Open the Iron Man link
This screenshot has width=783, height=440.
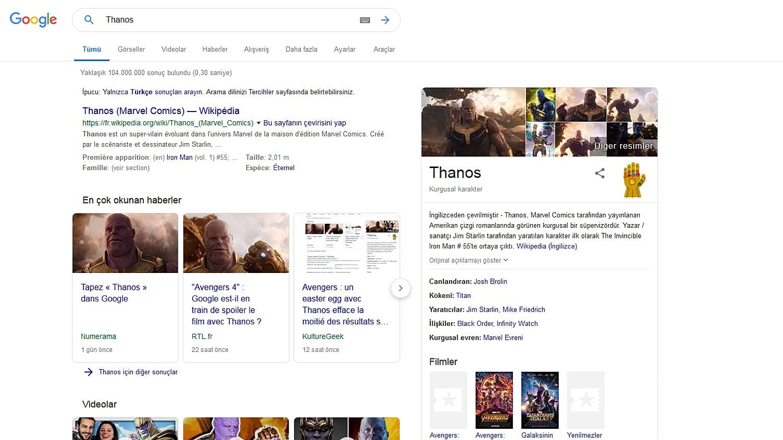tap(179, 157)
